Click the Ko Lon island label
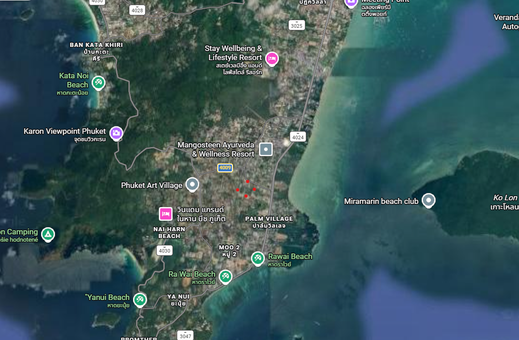The image size is (519, 340). pyautogui.click(x=505, y=198)
